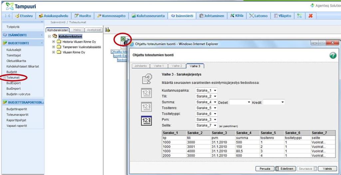Click the Peruuta button
The width and height of the screenshot is (341, 175).
click(265, 169)
